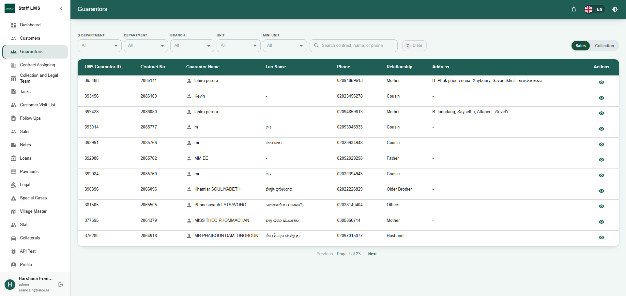Open Notes in sidebar

coord(35,145)
